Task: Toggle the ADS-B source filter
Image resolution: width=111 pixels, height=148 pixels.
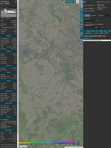Action: pos(86,36)
